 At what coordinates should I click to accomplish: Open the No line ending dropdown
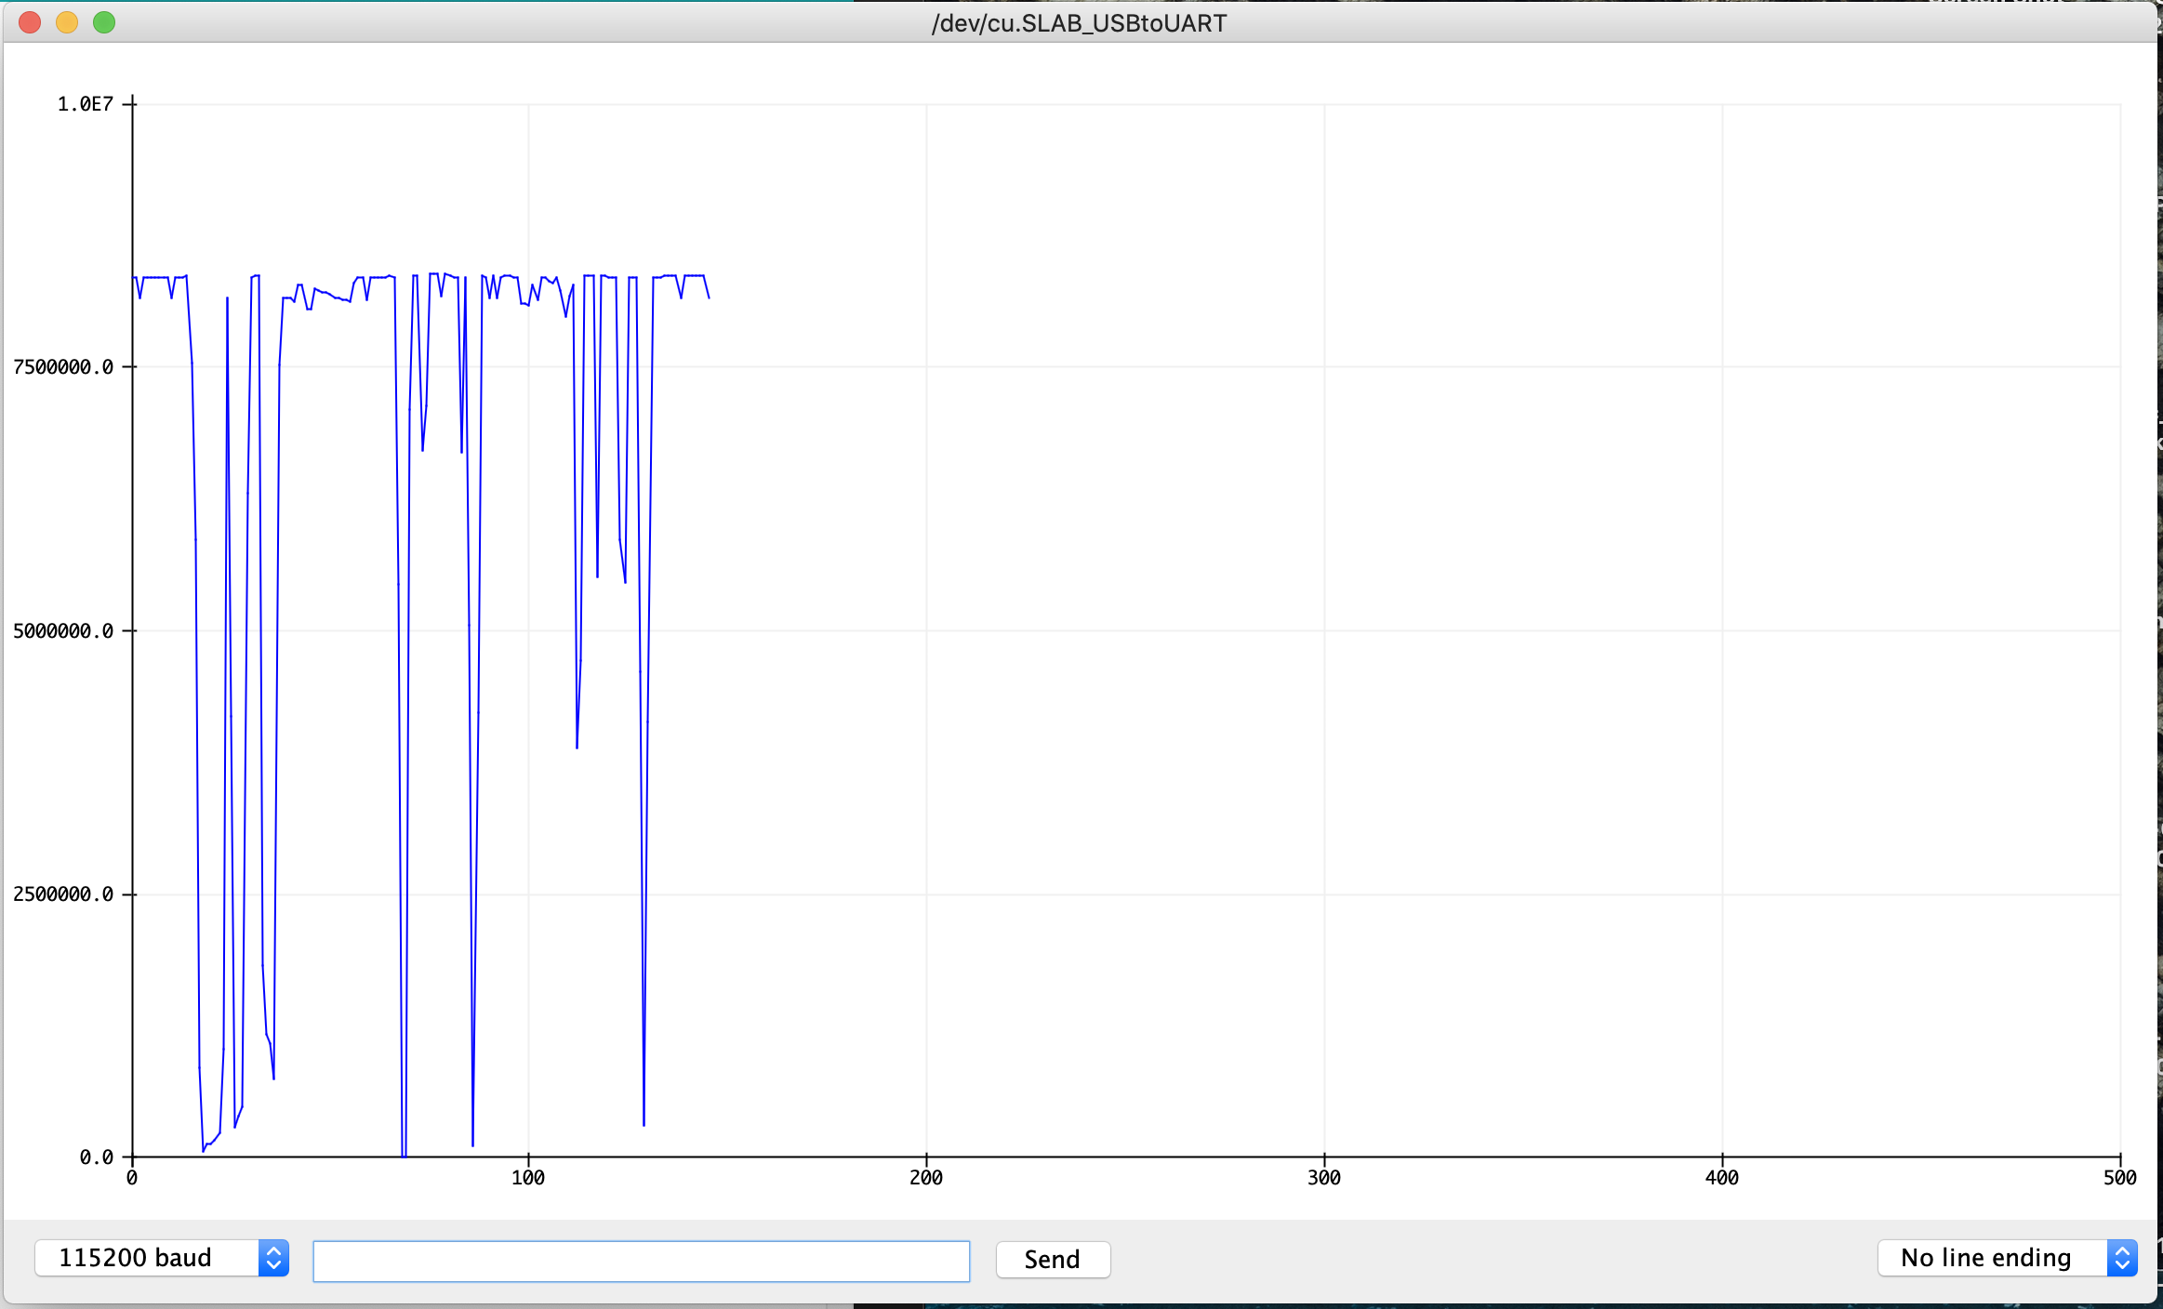(2007, 1258)
